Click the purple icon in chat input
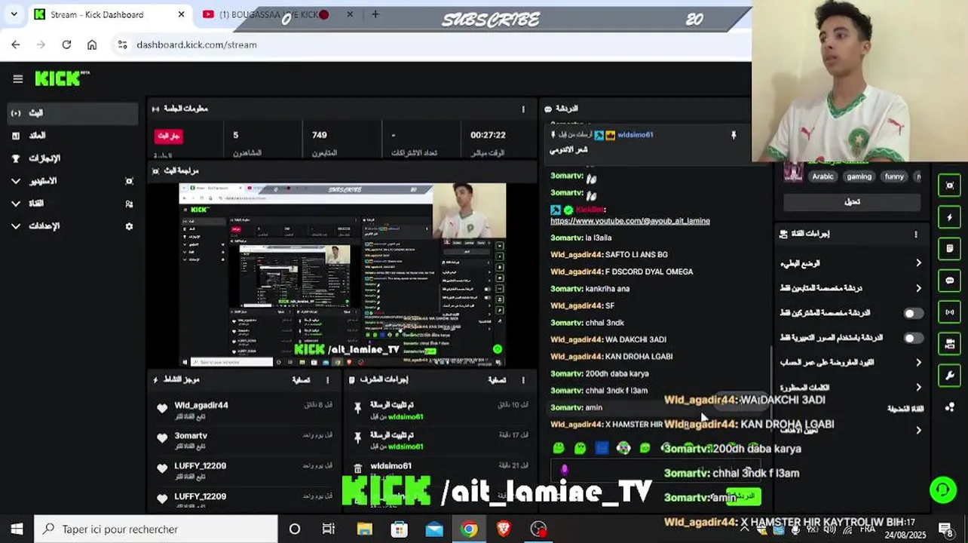 (565, 471)
